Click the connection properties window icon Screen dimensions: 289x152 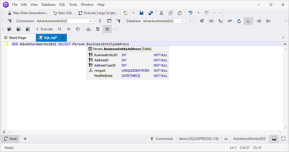[109, 21]
